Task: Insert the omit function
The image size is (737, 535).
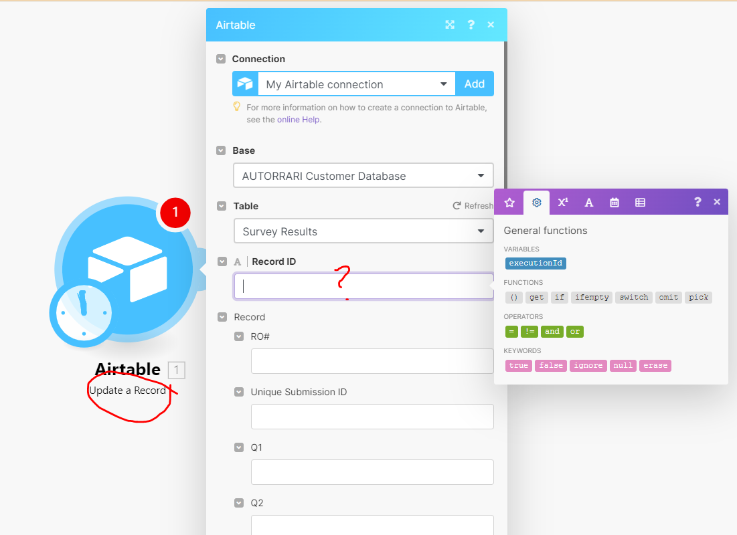Action: point(668,298)
